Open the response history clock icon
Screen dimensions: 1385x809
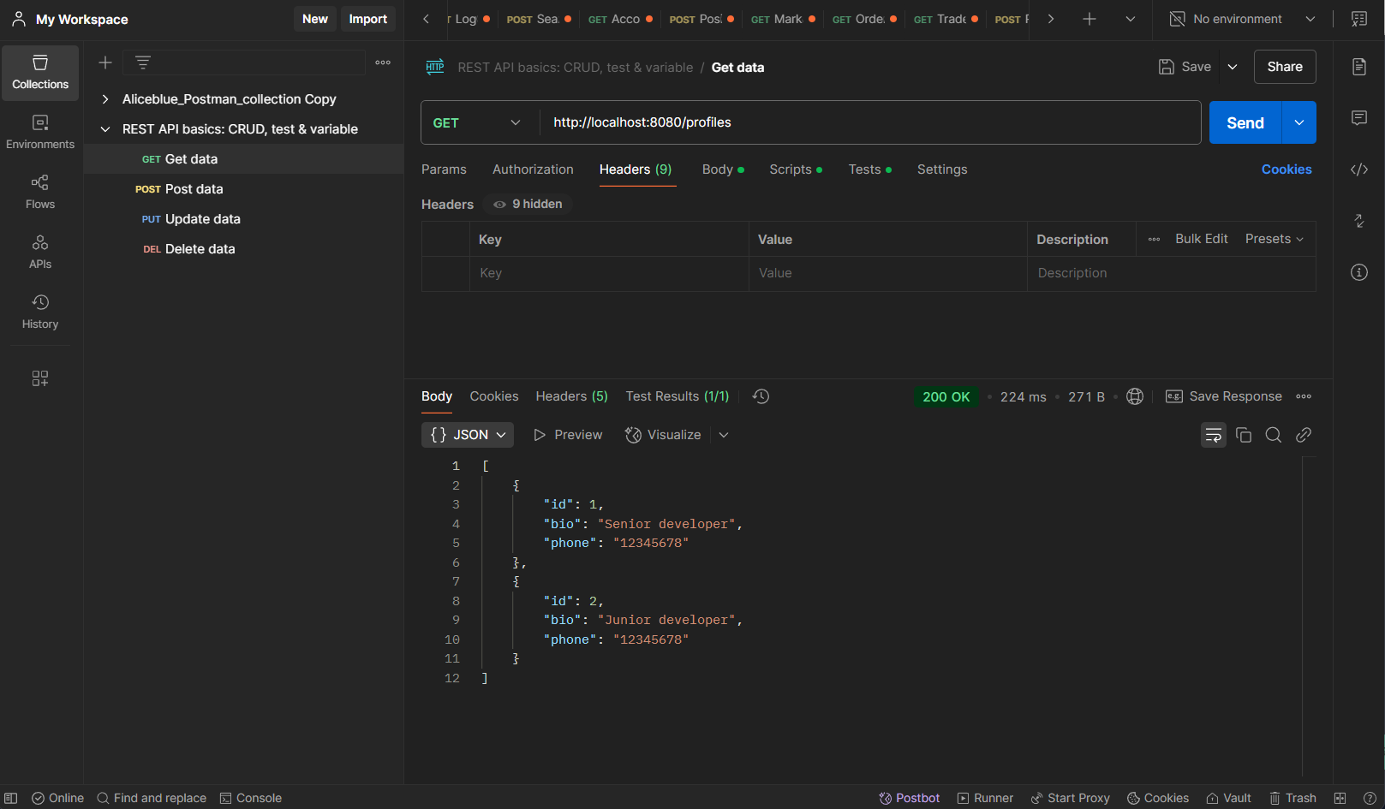pyautogui.click(x=761, y=396)
